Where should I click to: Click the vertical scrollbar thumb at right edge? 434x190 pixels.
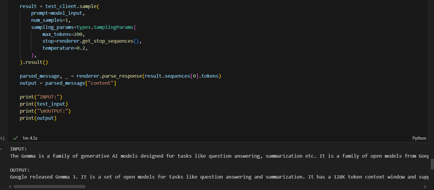click(432, 164)
